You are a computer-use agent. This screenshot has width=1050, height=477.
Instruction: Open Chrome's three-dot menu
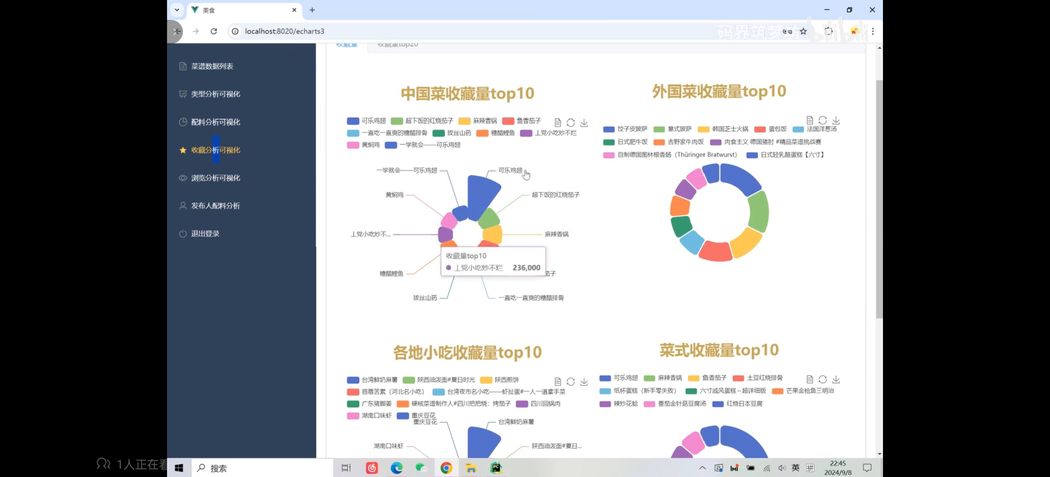873,31
